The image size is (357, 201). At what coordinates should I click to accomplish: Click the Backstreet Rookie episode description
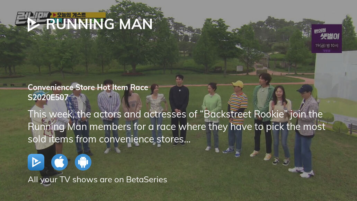(177, 127)
